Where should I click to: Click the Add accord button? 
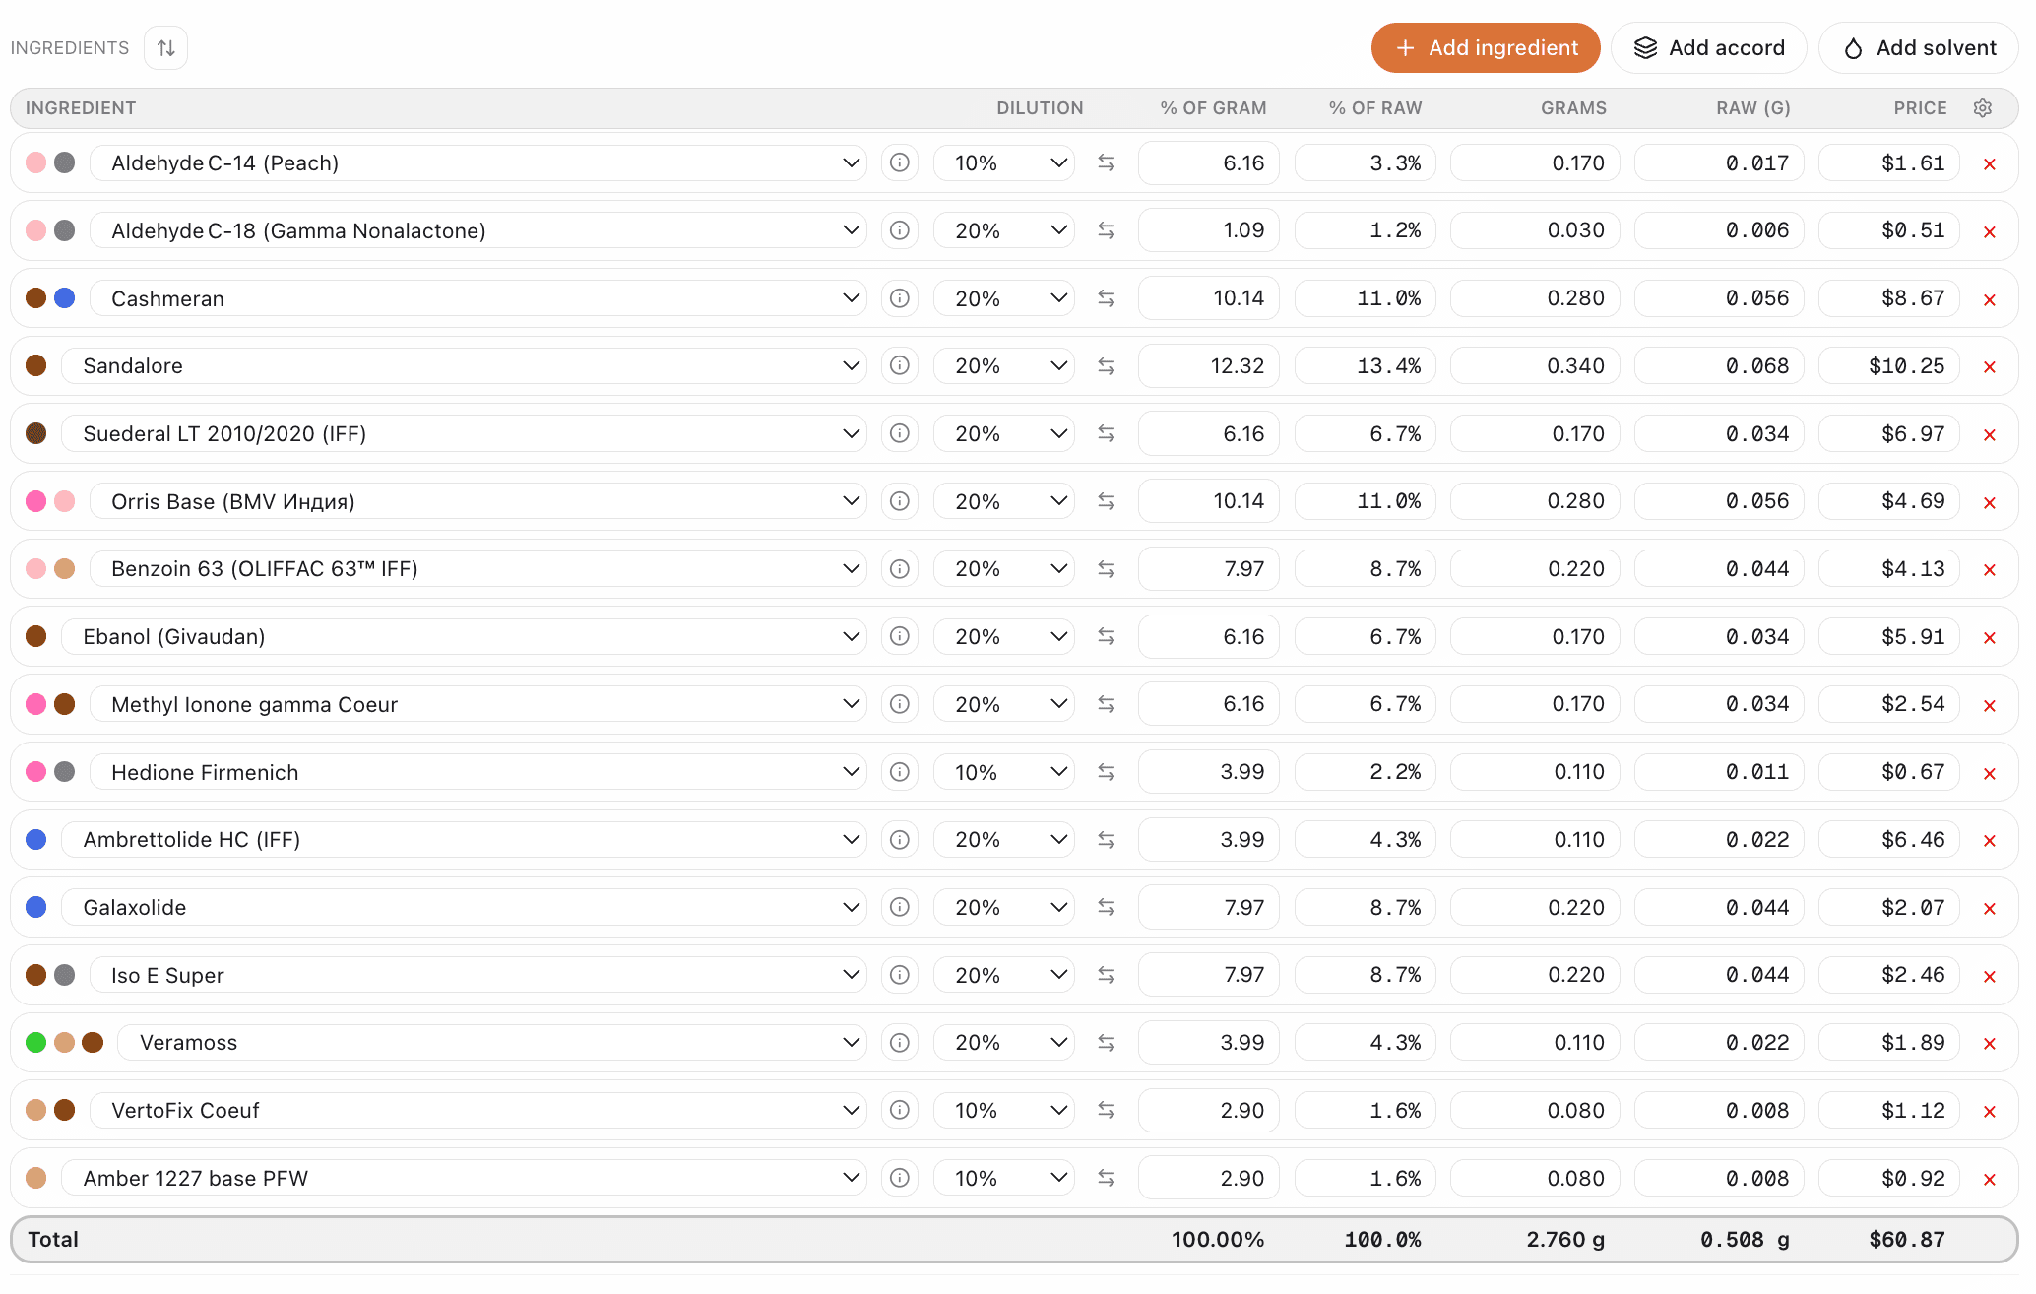pyautogui.click(x=1708, y=47)
